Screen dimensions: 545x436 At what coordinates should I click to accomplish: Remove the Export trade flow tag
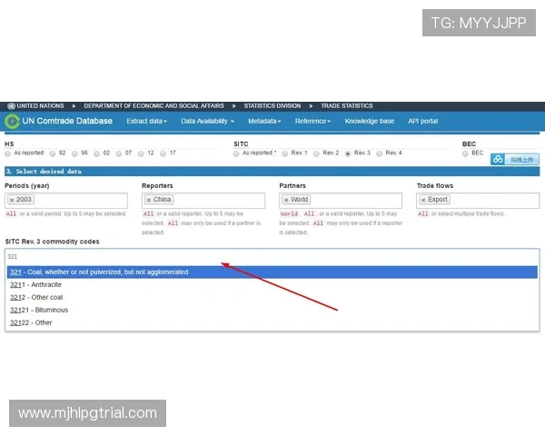tap(422, 200)
